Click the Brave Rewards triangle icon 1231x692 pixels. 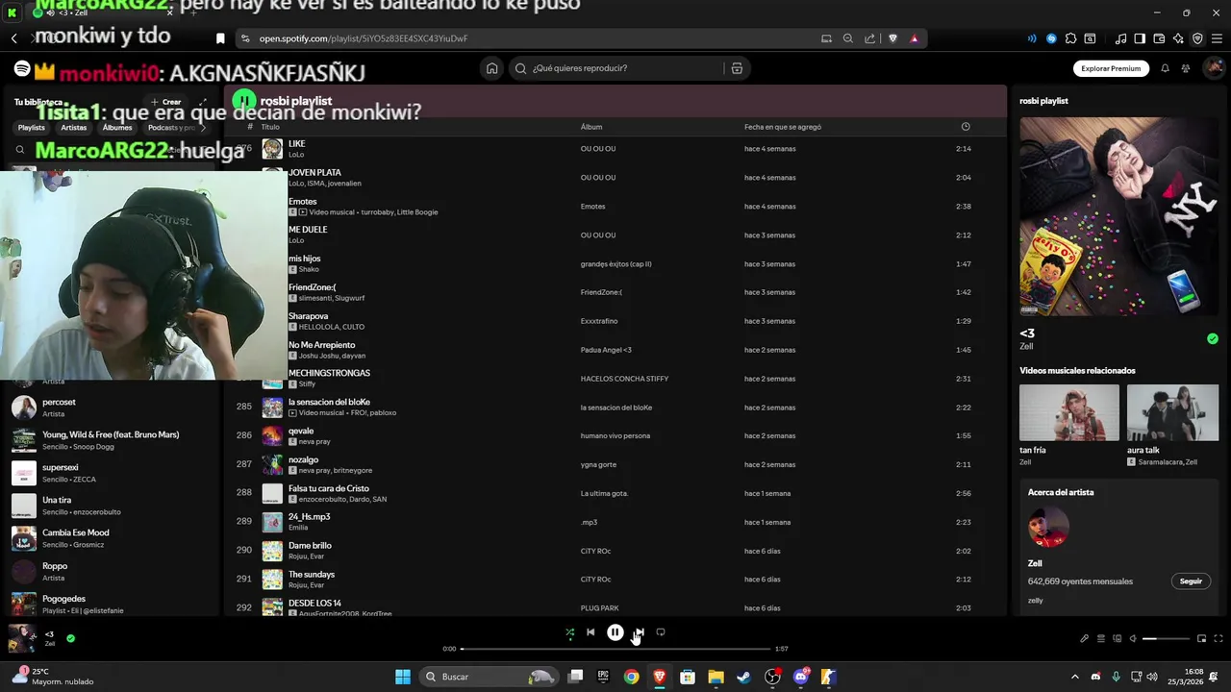(914, 38)
